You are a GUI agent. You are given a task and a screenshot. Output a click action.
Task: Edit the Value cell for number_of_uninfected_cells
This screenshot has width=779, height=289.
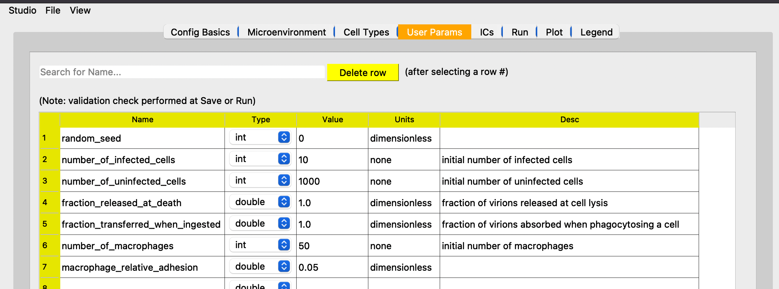(x=332, y=181)
